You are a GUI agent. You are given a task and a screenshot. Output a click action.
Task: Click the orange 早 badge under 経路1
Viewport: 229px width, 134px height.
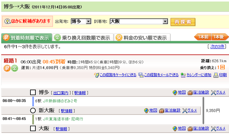[7, 68]
